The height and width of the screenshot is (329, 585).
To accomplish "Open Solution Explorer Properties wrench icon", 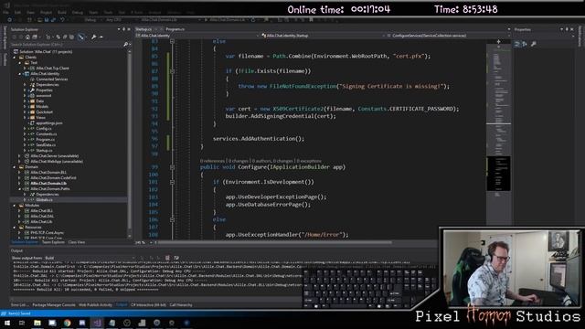I will tap(93, 37).
